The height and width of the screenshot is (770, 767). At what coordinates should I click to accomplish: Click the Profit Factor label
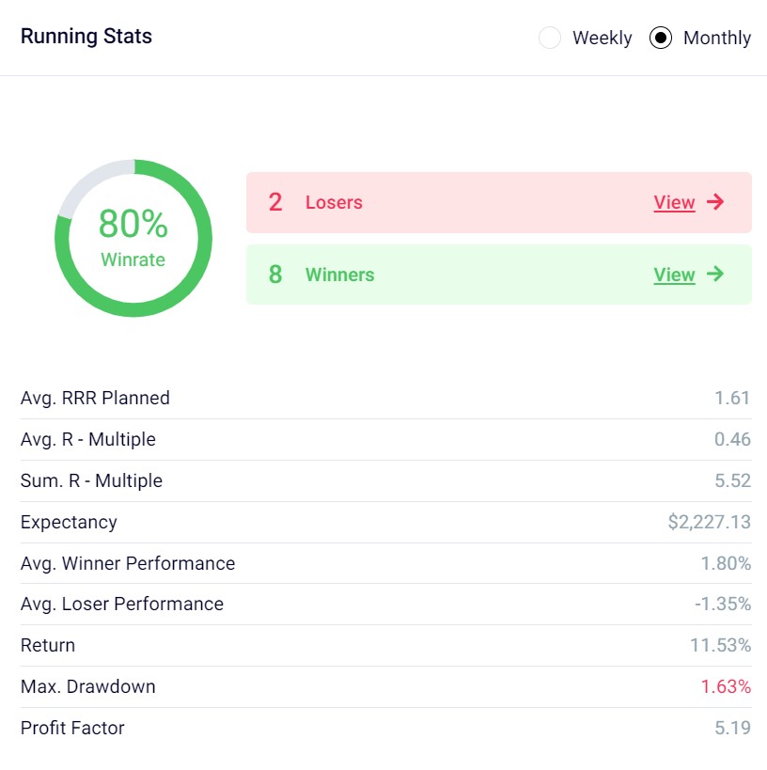click(72, 728)
